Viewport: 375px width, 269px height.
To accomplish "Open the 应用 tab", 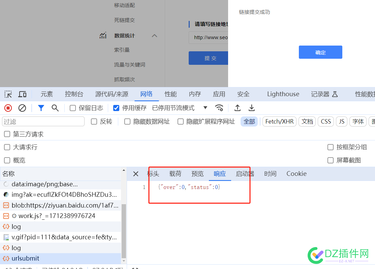I will (x=219, y=94).
